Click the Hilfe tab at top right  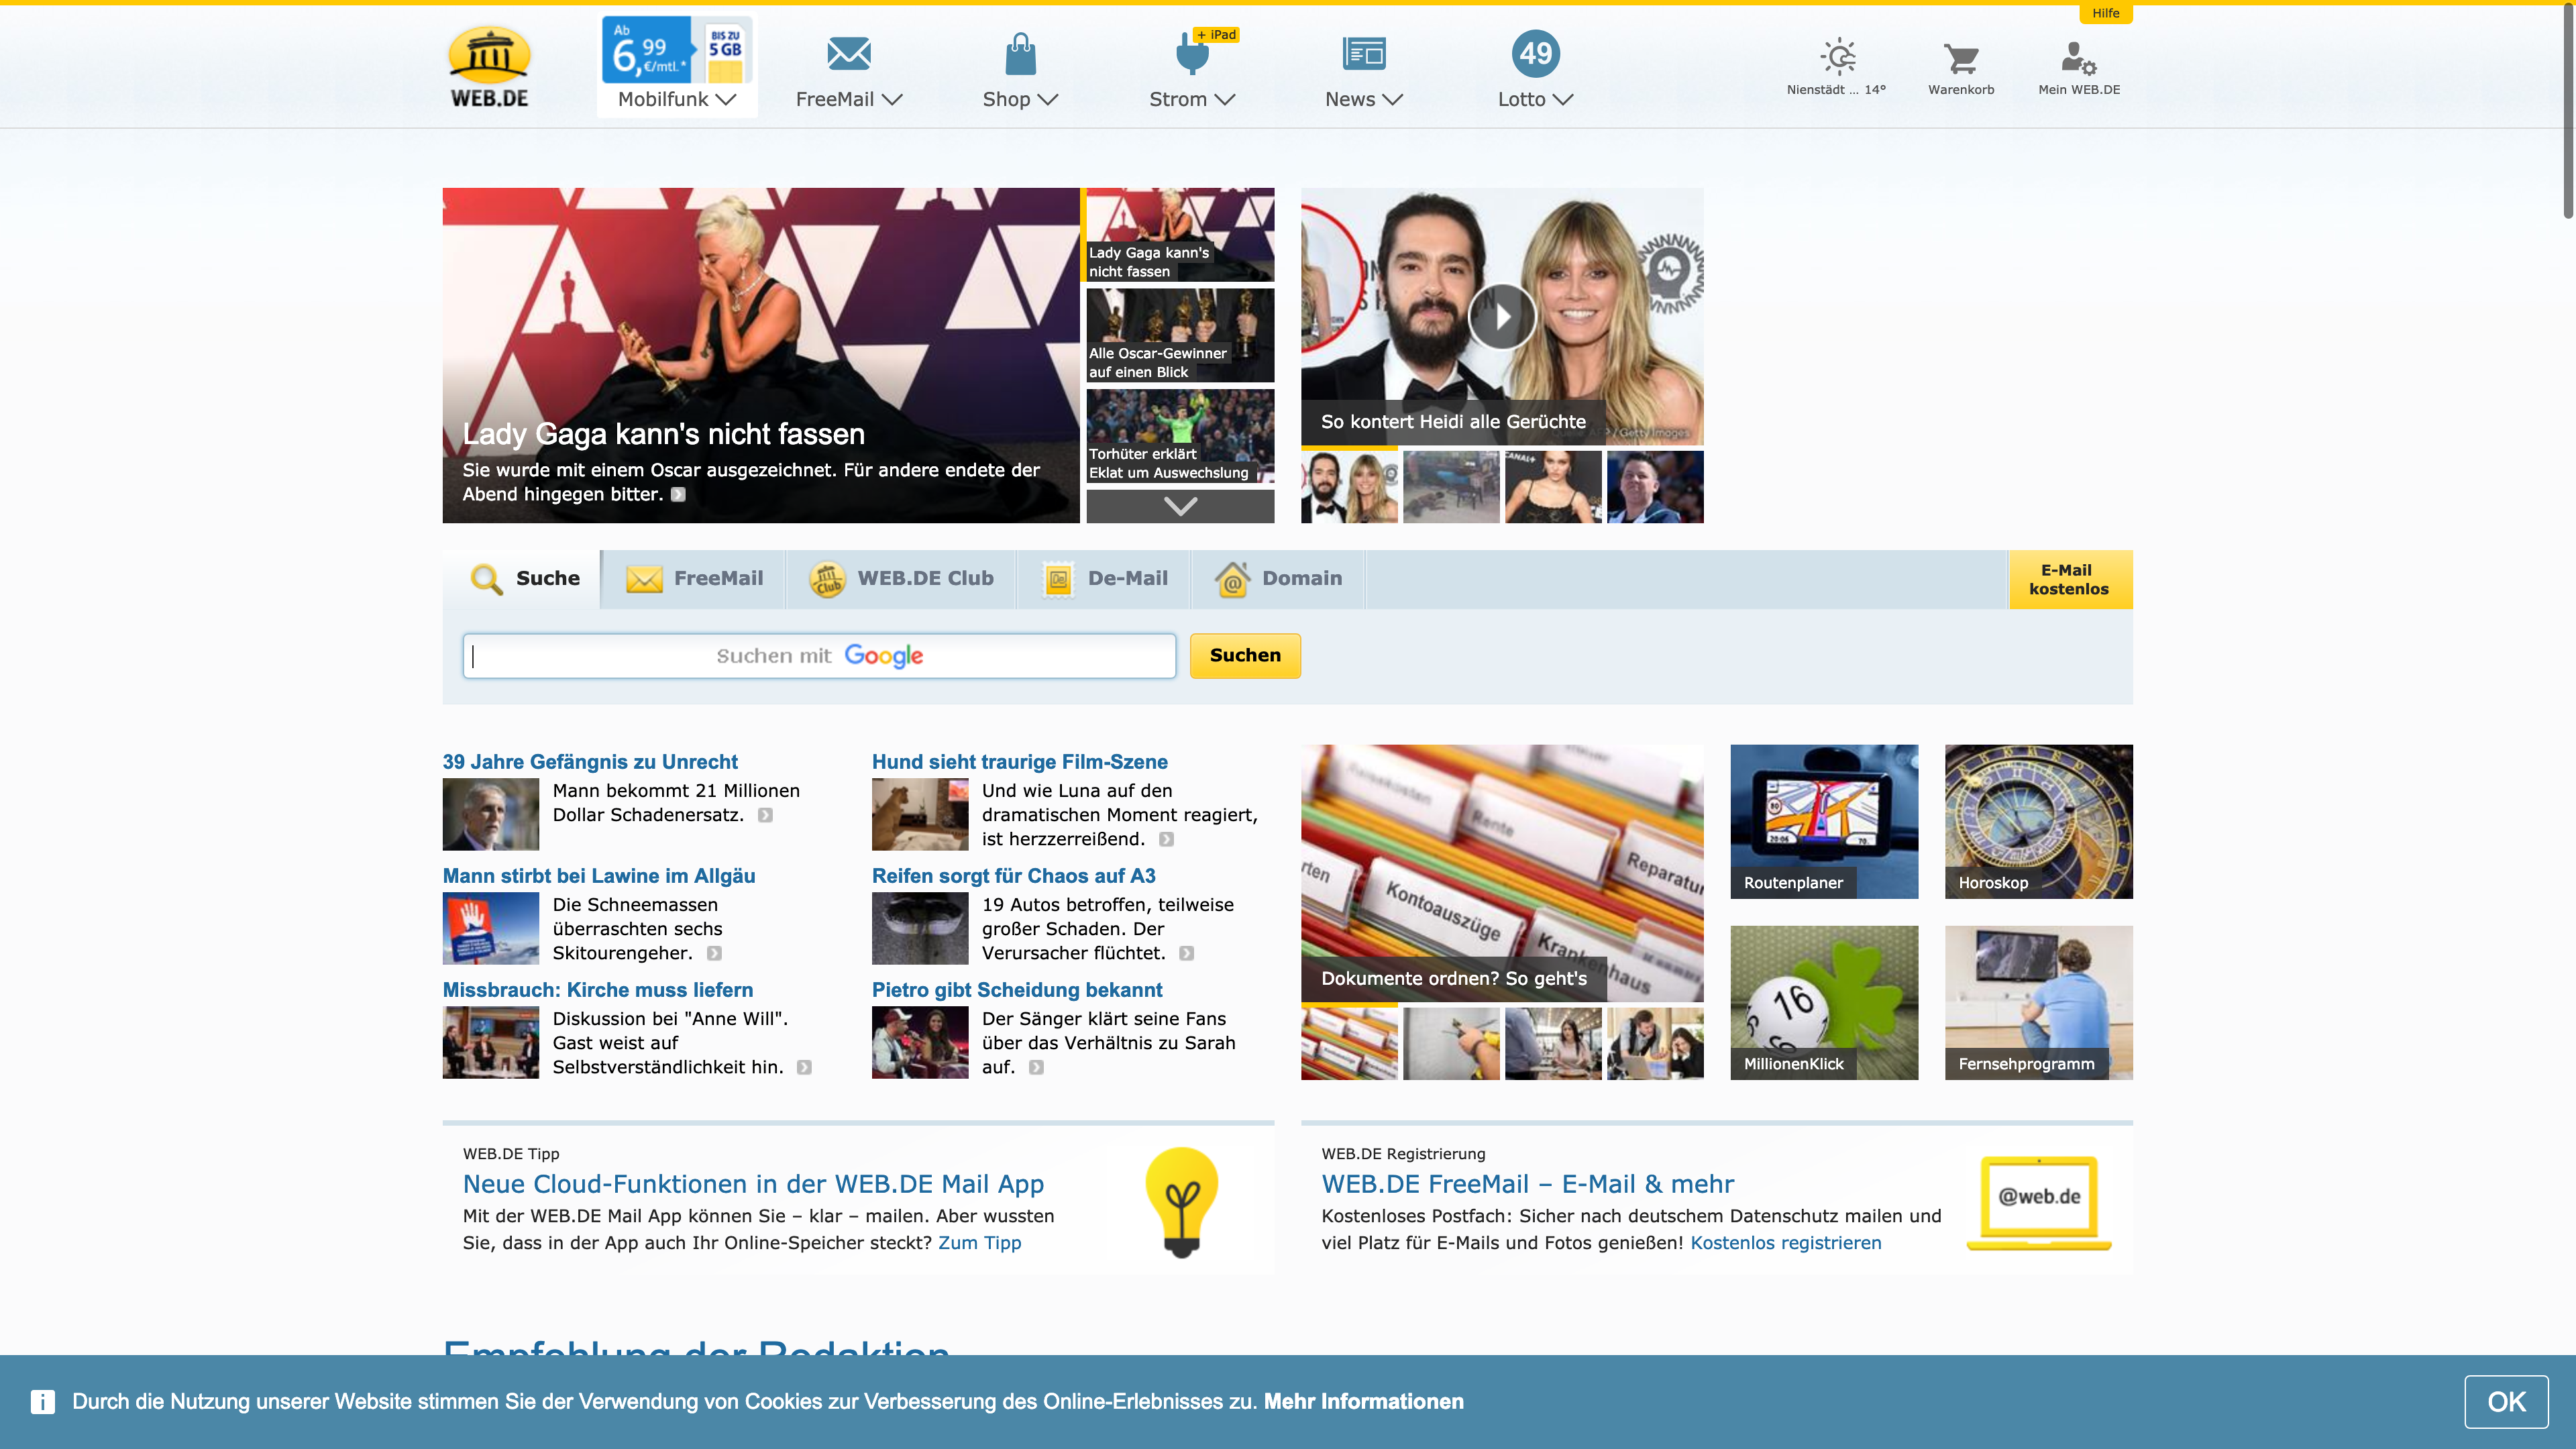pyautogui.click(x=2105, y=13)
